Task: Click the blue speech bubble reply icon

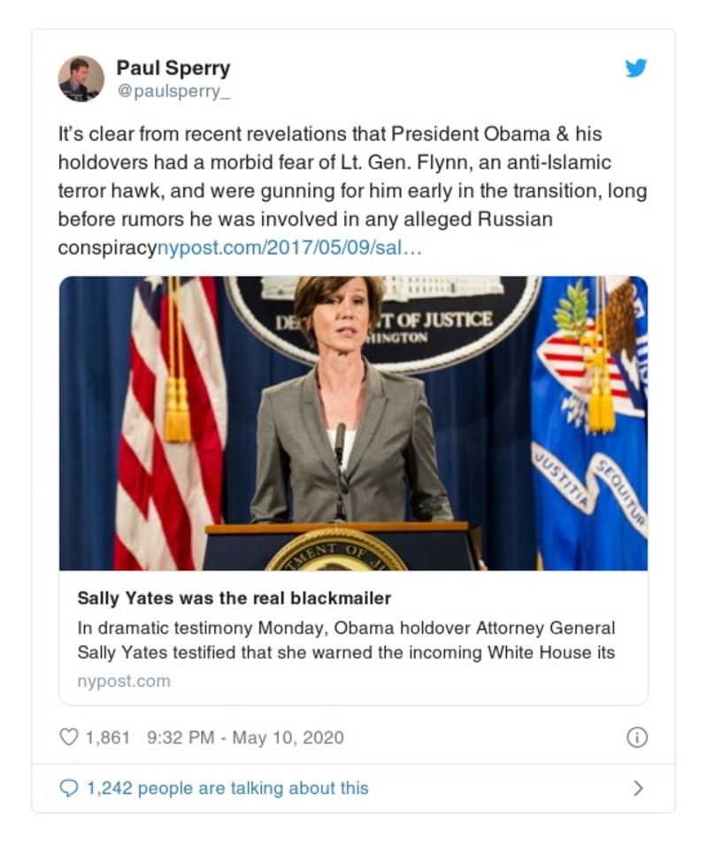Action: (68, 788)
